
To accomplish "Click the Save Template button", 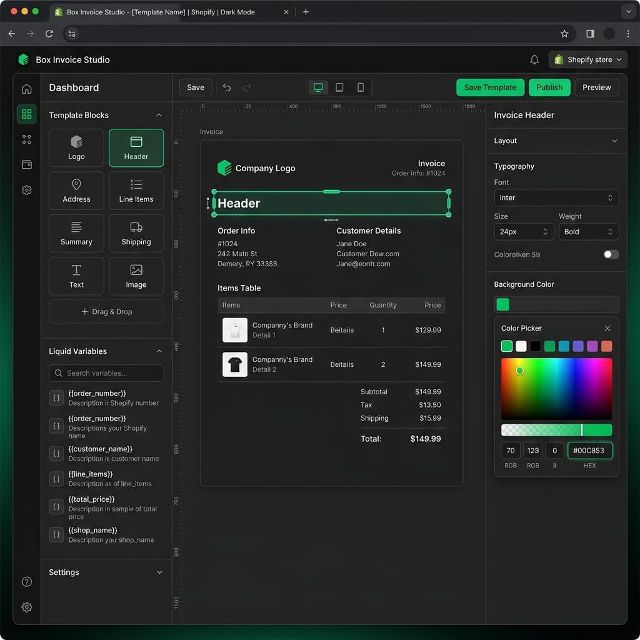I will click(x=490, y=87).
